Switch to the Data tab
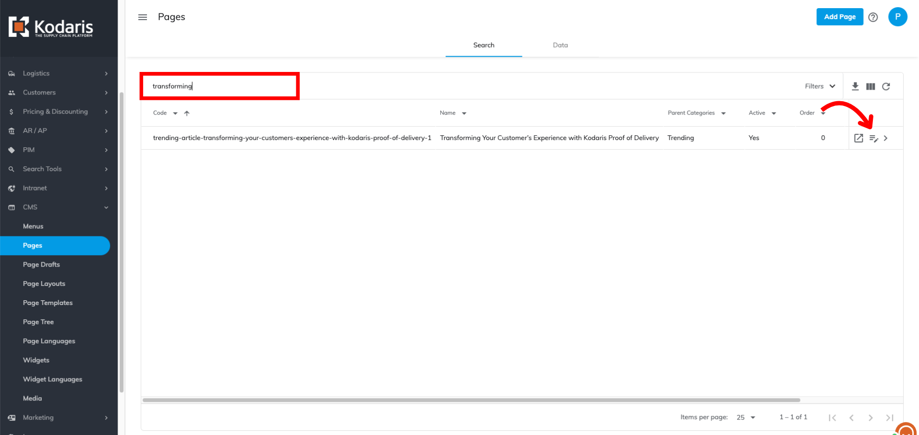This screenshot has width=919, height=435. (560, 45)
